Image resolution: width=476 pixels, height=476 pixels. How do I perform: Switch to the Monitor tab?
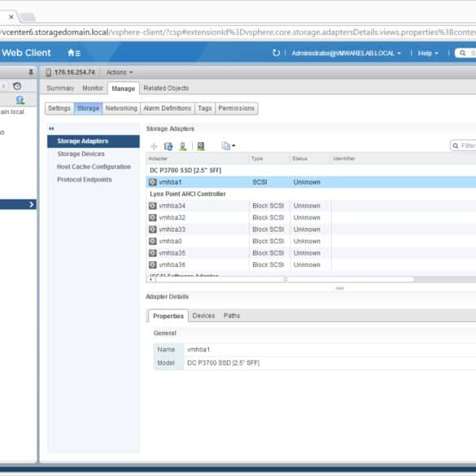coord(93,88)
